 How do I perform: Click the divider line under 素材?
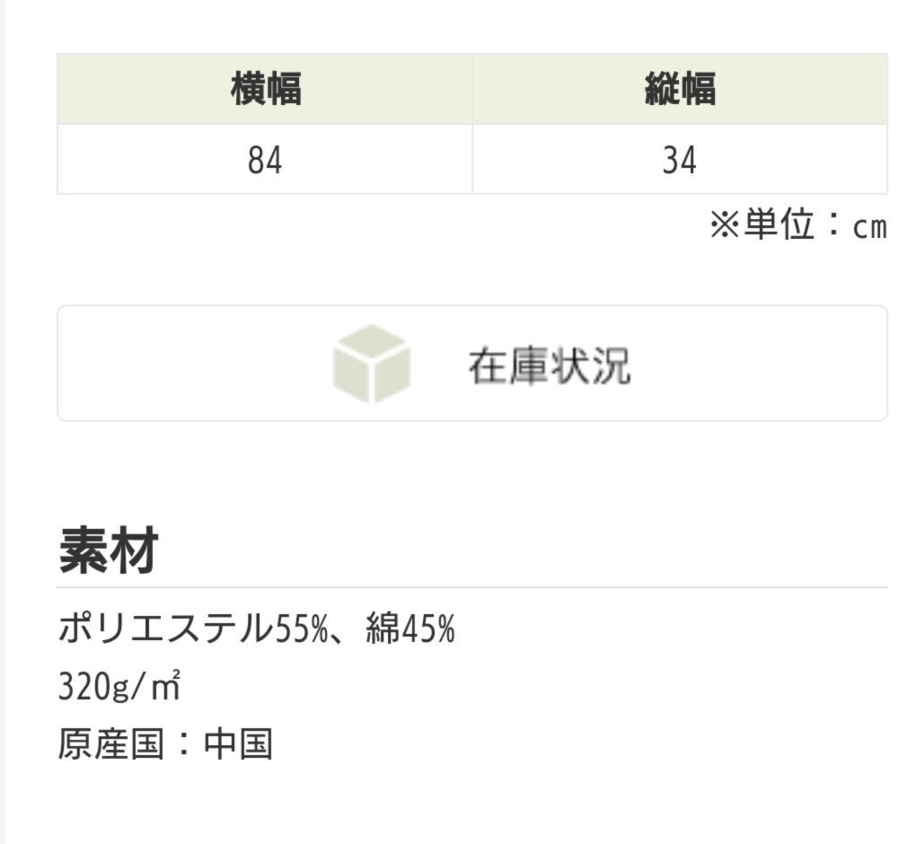coord(472,587)
